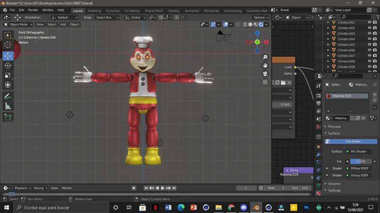Select Material.019 in material slots
380x213 pixels.
click(347, 96)
